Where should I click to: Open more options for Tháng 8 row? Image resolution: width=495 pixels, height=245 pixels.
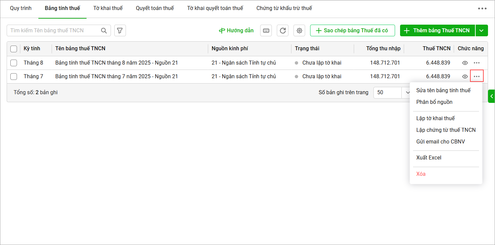click(477, 63)
